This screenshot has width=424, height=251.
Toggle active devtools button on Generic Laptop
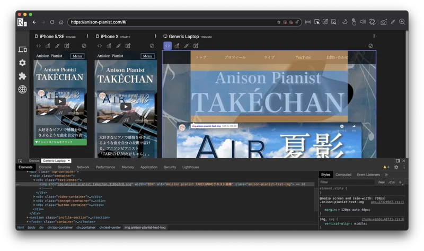tap(167, 46)
